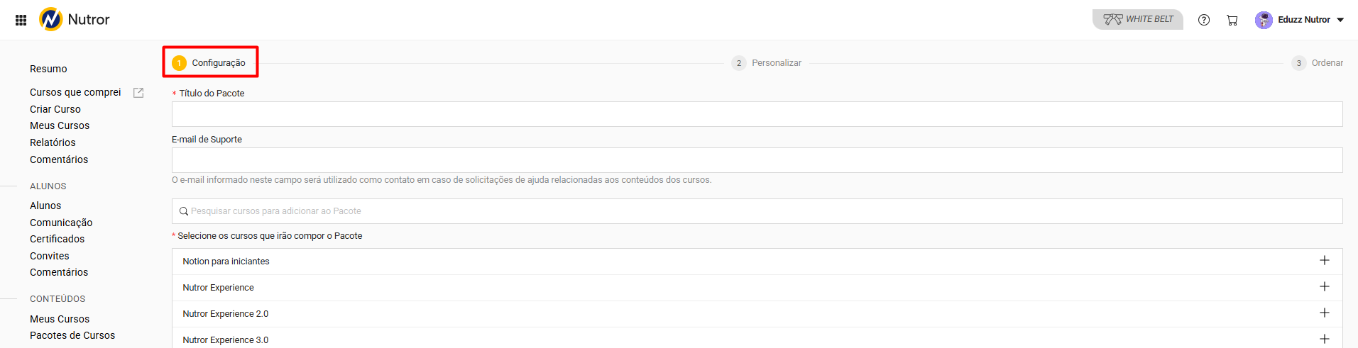Image resolution: width=1358 pixels, height=348 pixels.
Task: Expand the Eduzz Nutror account dropdown arrow
Action: pyautogui.click(x=1340, y=20)
